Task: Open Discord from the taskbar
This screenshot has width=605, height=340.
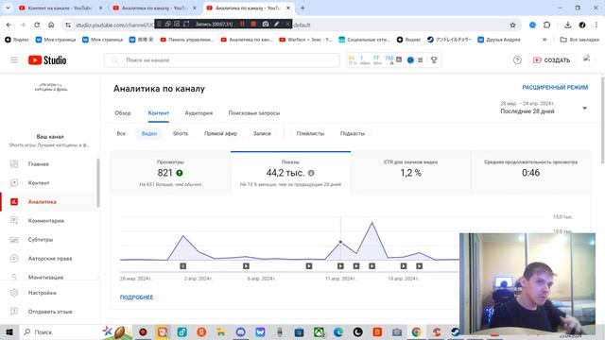Action: (241, 331)
